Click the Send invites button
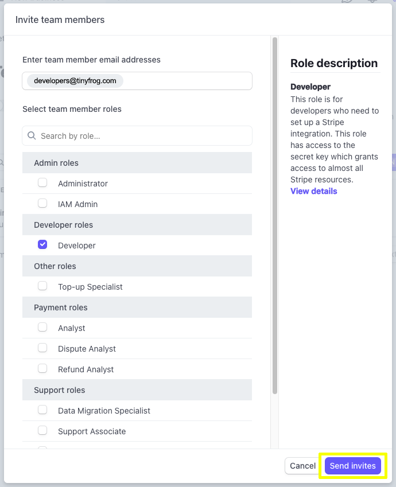This screenshot has width=396, height=487. click(352, 466)
